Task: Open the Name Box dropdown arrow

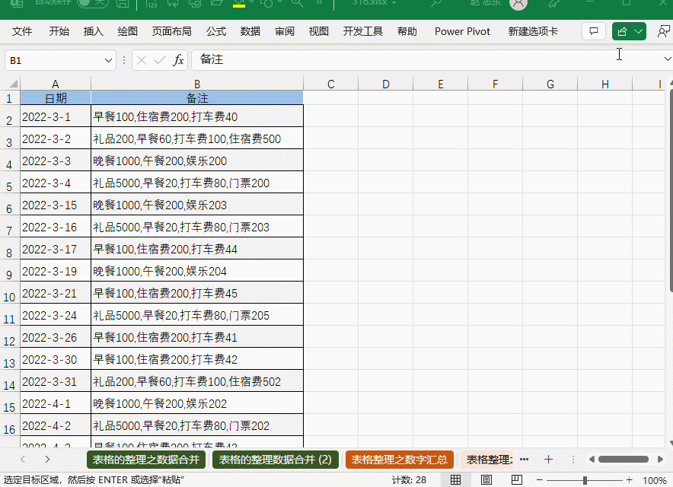Action: click(x=108, y=60)
